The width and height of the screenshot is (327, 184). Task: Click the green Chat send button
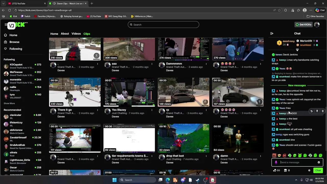point(318,170)
